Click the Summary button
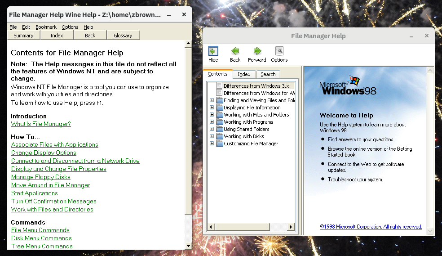The image size is (442, 256). [x=24, y=36]
